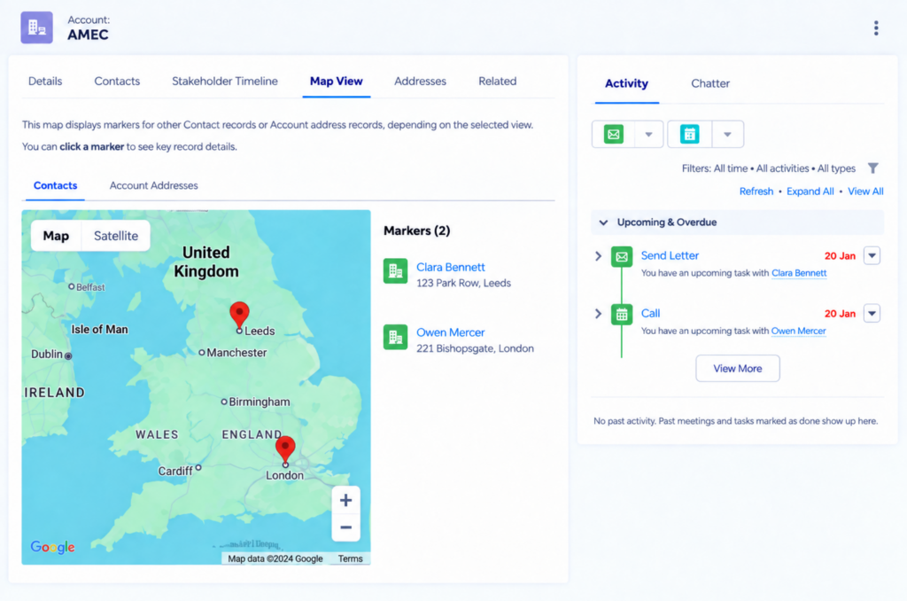The image size is (907, 601).
Task: Click the Send Letter '20 Jan' date
Action: [840, 256]
